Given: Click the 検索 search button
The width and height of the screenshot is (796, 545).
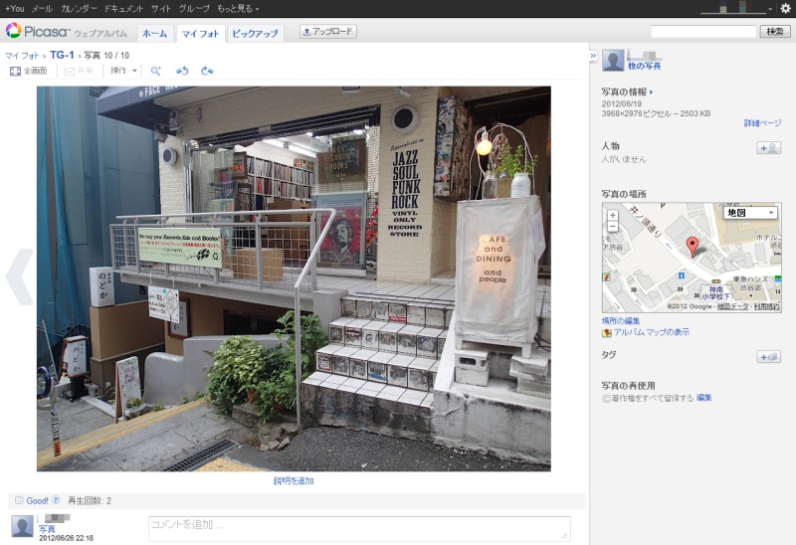Looking at the screenshot, I should point(775,32).
